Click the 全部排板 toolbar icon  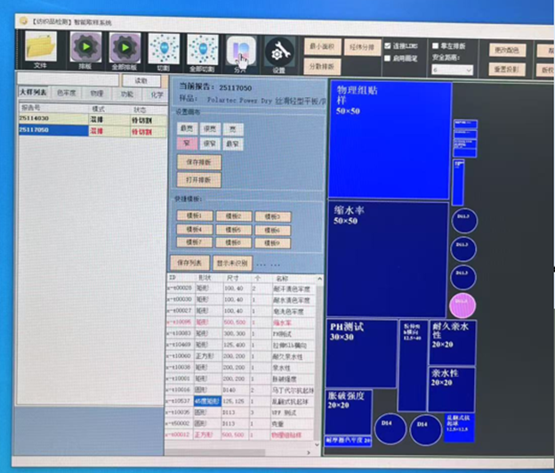tap(125, 47)
